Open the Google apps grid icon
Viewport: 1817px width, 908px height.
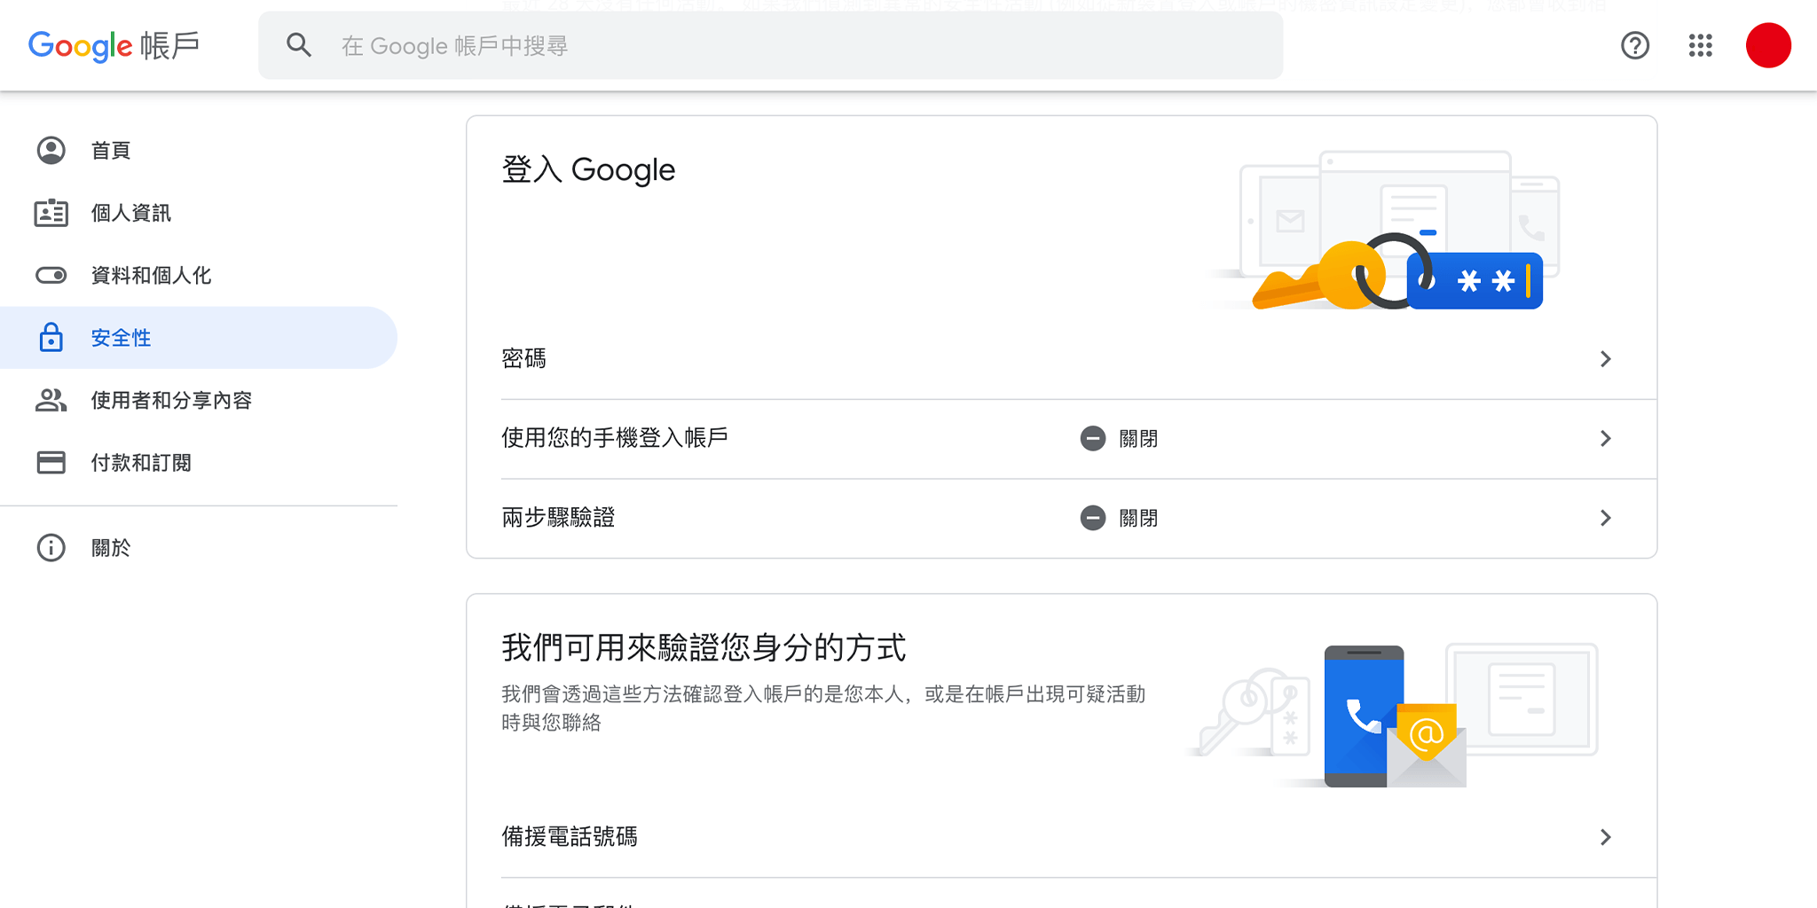(x=1700, y=45)
